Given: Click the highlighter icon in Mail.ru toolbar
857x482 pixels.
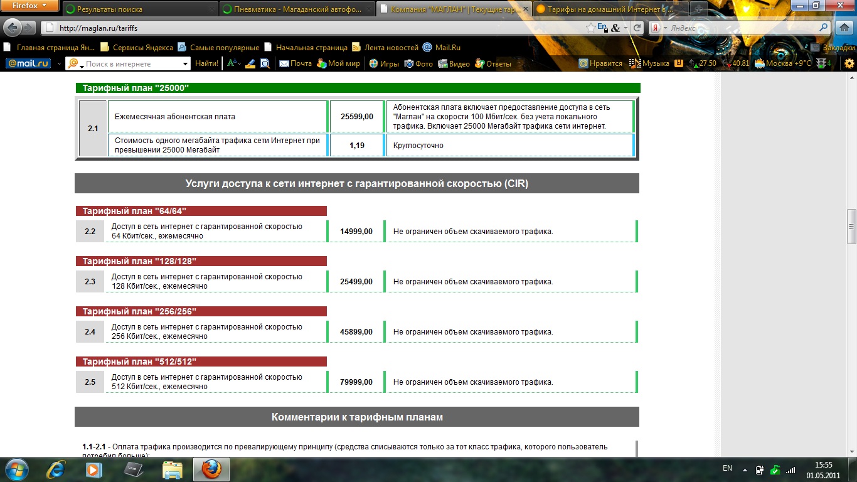Looking at the screenshot, I should click(x=250, y=63).
